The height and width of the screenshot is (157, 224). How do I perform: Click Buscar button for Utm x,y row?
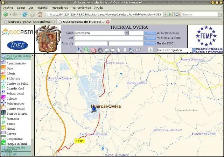[x=150, y=43]
